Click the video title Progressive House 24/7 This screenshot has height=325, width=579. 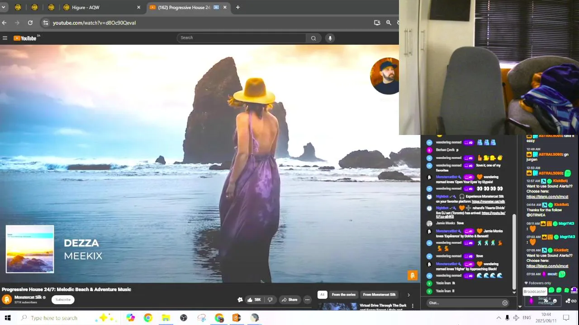[66, 289]
